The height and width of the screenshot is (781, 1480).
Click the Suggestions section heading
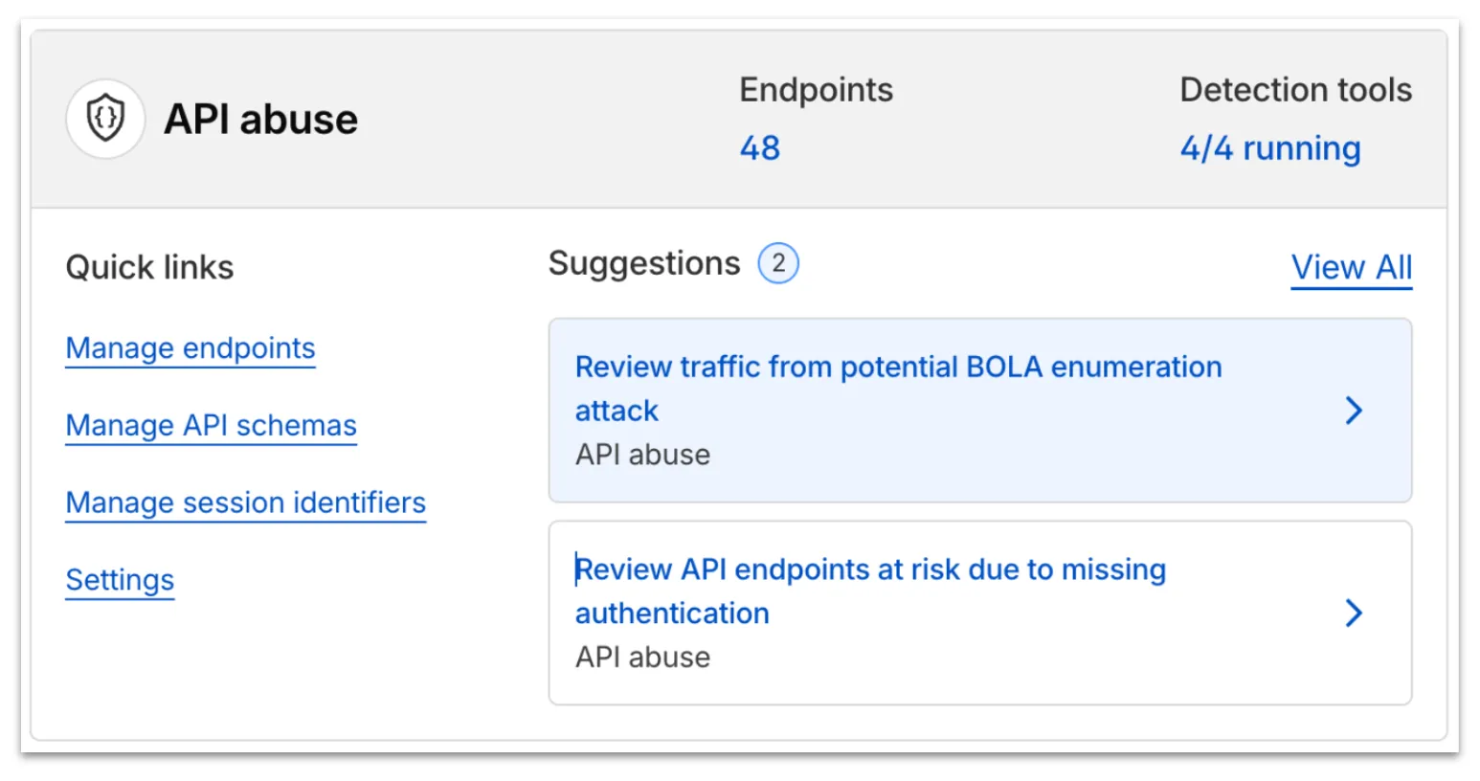[644, 263]
